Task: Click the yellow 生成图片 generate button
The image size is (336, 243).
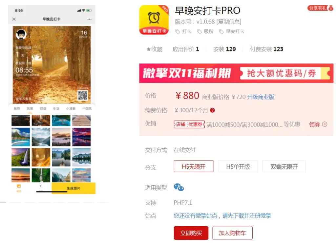Action: [73, 188]
